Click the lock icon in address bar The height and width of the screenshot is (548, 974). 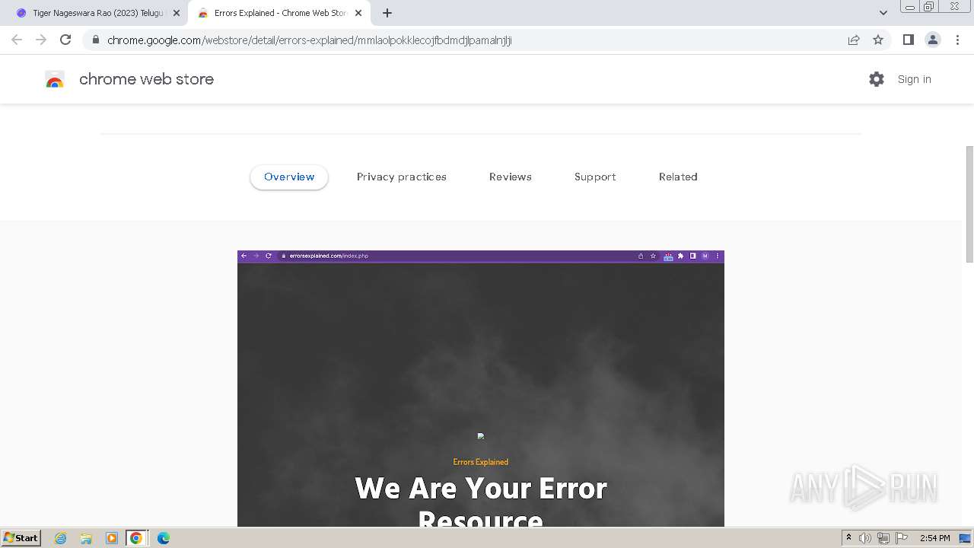click(96, 40)
